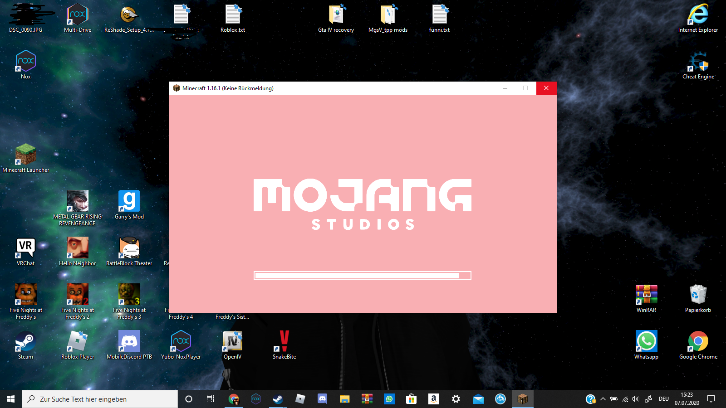Launch the SnakeBite desktop shortcut
Viewport: 726px width, 408px height.
(x=284, y=341)
